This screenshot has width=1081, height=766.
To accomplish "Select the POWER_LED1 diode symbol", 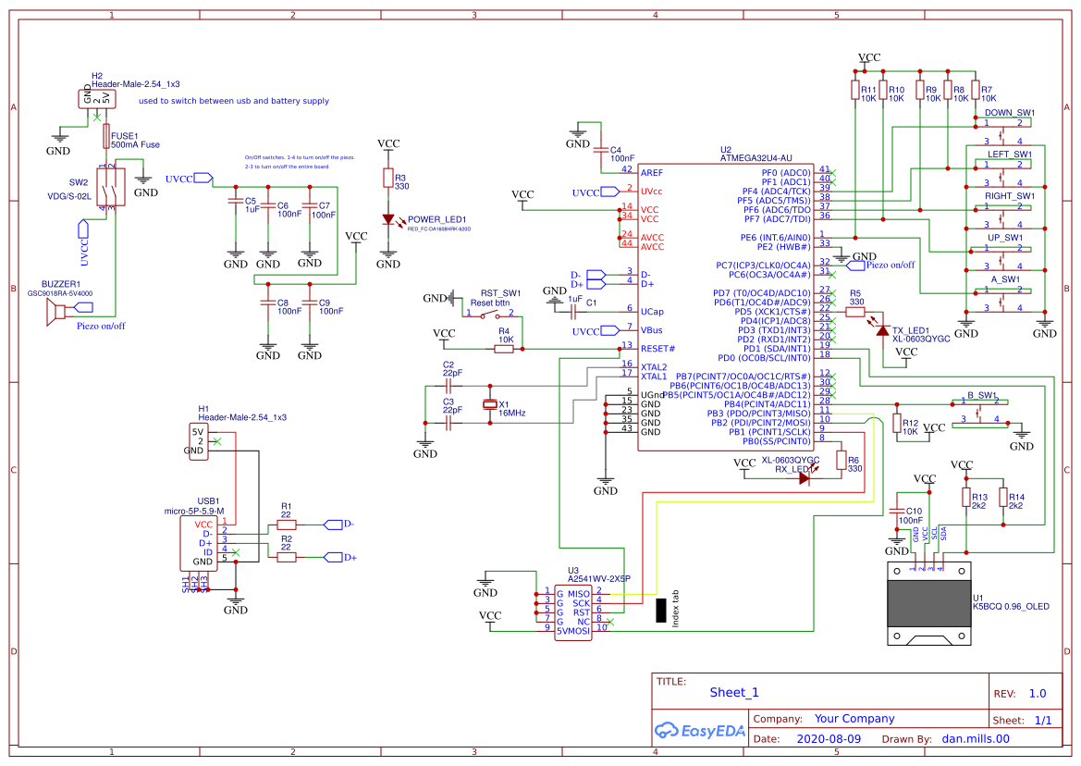I will point(389,221).
